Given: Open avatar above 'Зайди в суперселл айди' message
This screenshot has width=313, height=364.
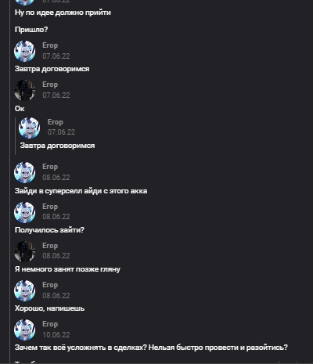Looking at the screenshot, I should (24, 172).
